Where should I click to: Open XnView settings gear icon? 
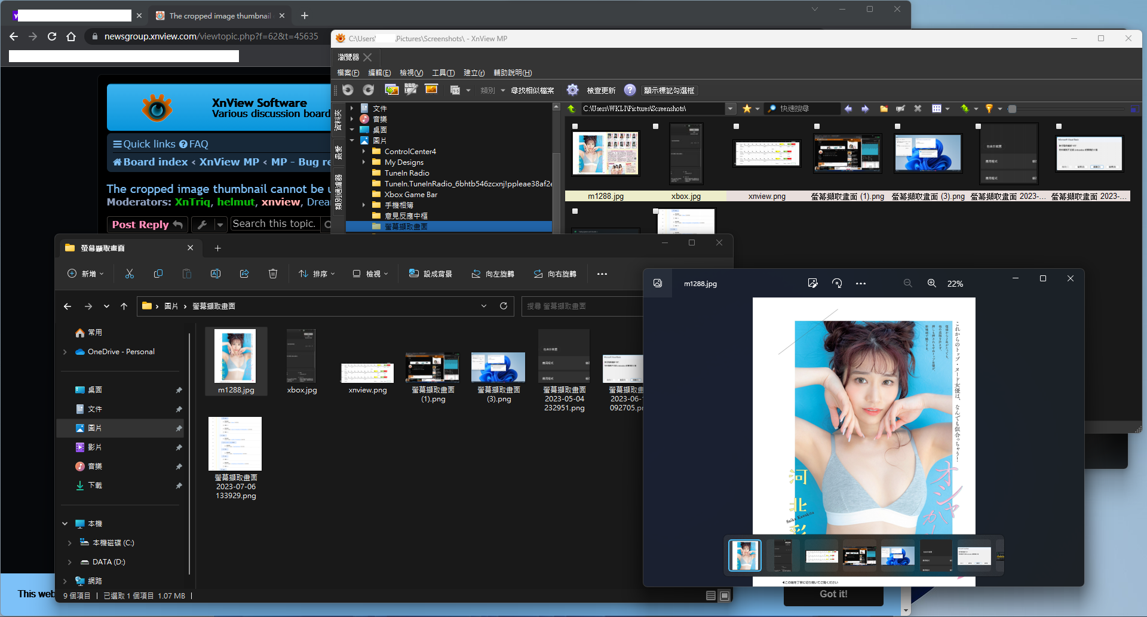pos(572,90)
